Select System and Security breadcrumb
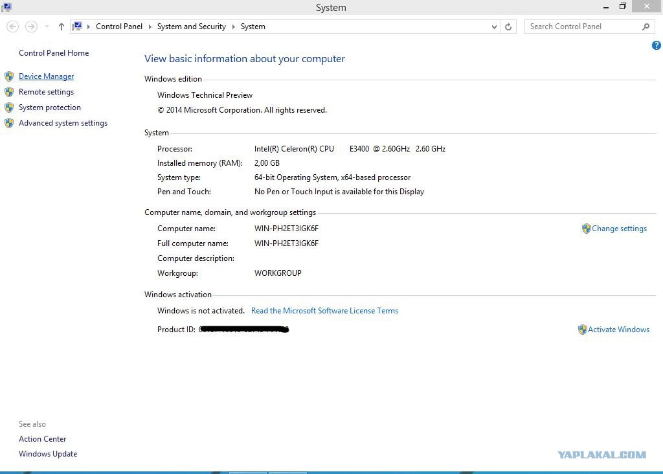663x474 pixels. [192, 27]
